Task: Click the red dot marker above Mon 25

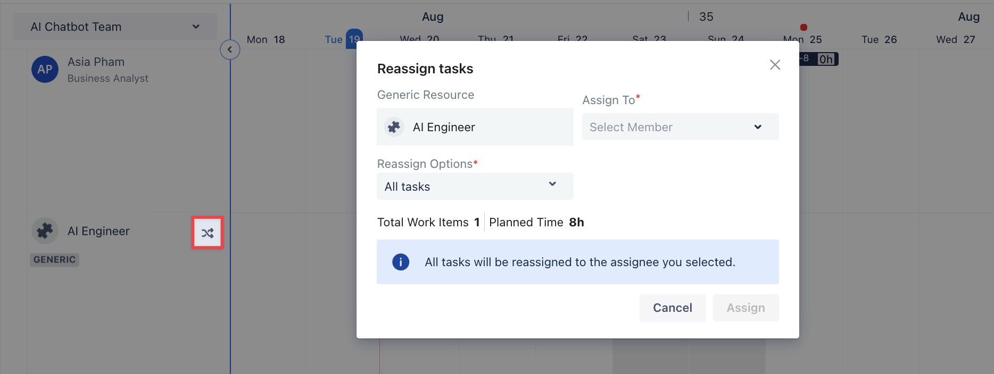Action: click(x=804, y=27)
